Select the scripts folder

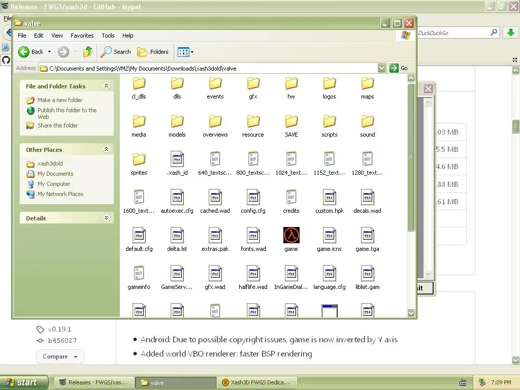tap(329, 126)
